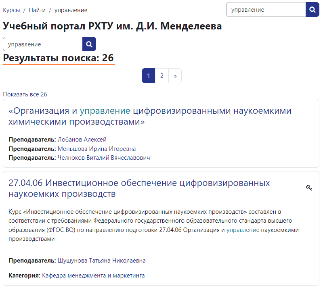Select current page 1 in pagination
Screen dimensions: 323x288
click(x=149, y=76)
